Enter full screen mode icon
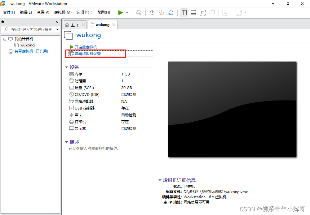The width and height of the screenshot is (310, 215). pos(203,13)
